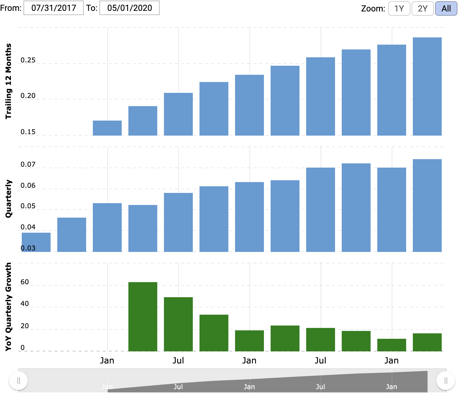Set zoom range to 1Y
The height and width of the screenshot is (393, 458).
pos(399,8)
